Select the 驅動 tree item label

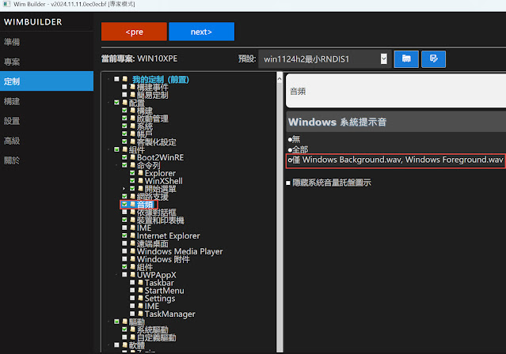(137, 322)
